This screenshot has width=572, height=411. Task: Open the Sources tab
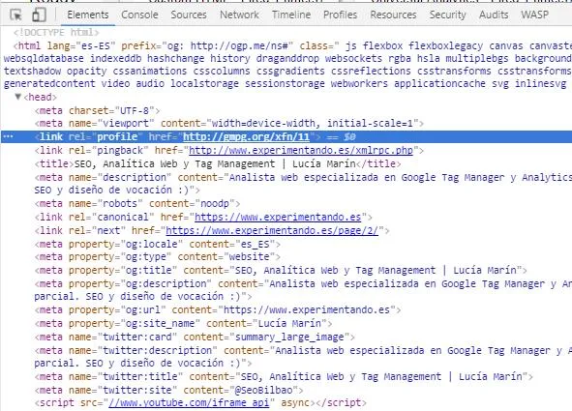point(189,15)
